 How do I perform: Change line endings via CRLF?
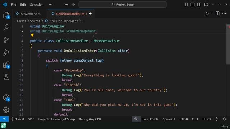tap(195, 119)
